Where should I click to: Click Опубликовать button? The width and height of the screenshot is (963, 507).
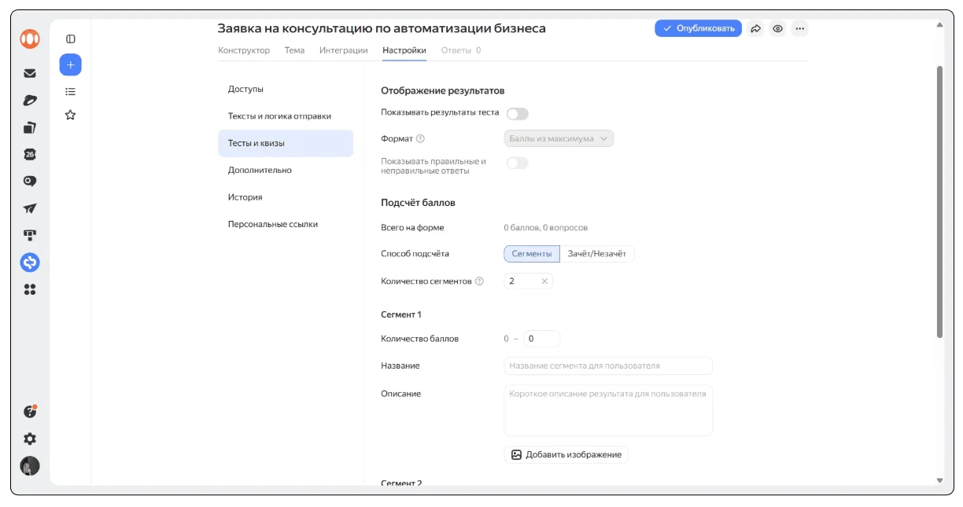[x=699, y=28]
